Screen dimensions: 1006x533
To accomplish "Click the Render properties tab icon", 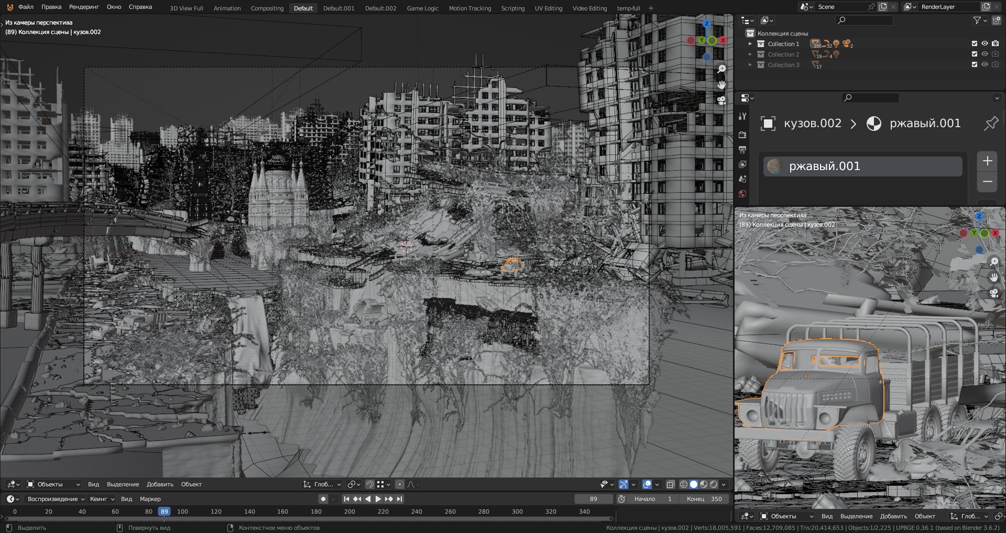I will click(x=742, y=135).
